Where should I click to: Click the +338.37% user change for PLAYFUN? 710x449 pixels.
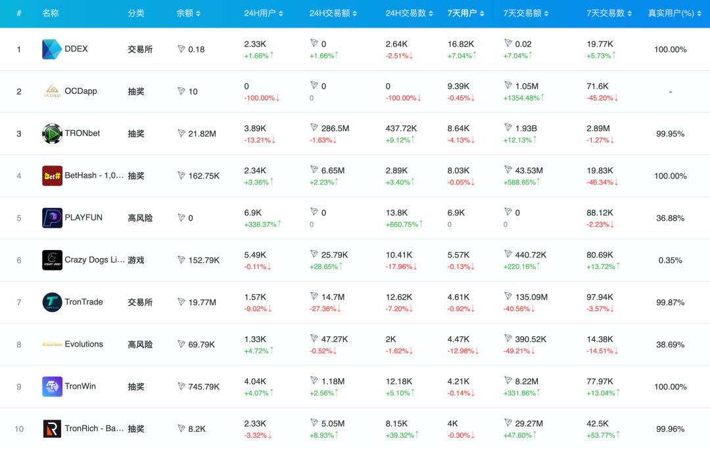point(262,224)
